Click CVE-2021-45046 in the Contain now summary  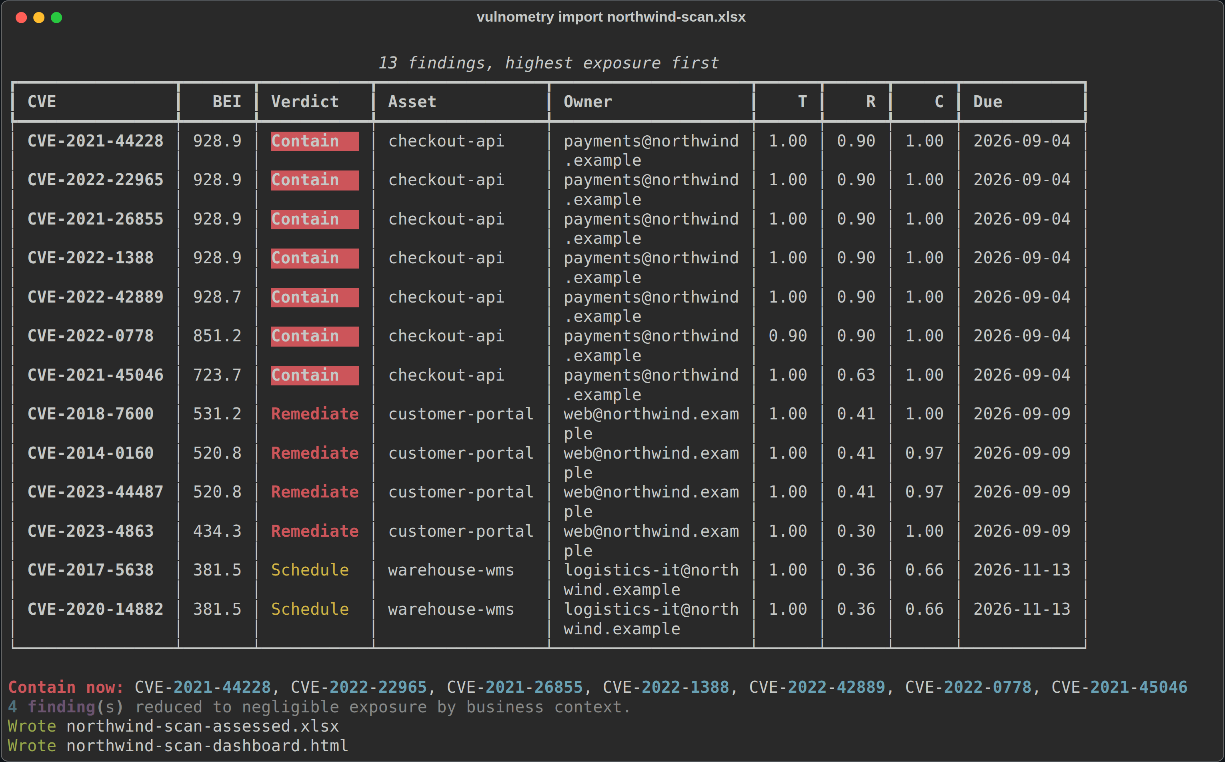1119,688
